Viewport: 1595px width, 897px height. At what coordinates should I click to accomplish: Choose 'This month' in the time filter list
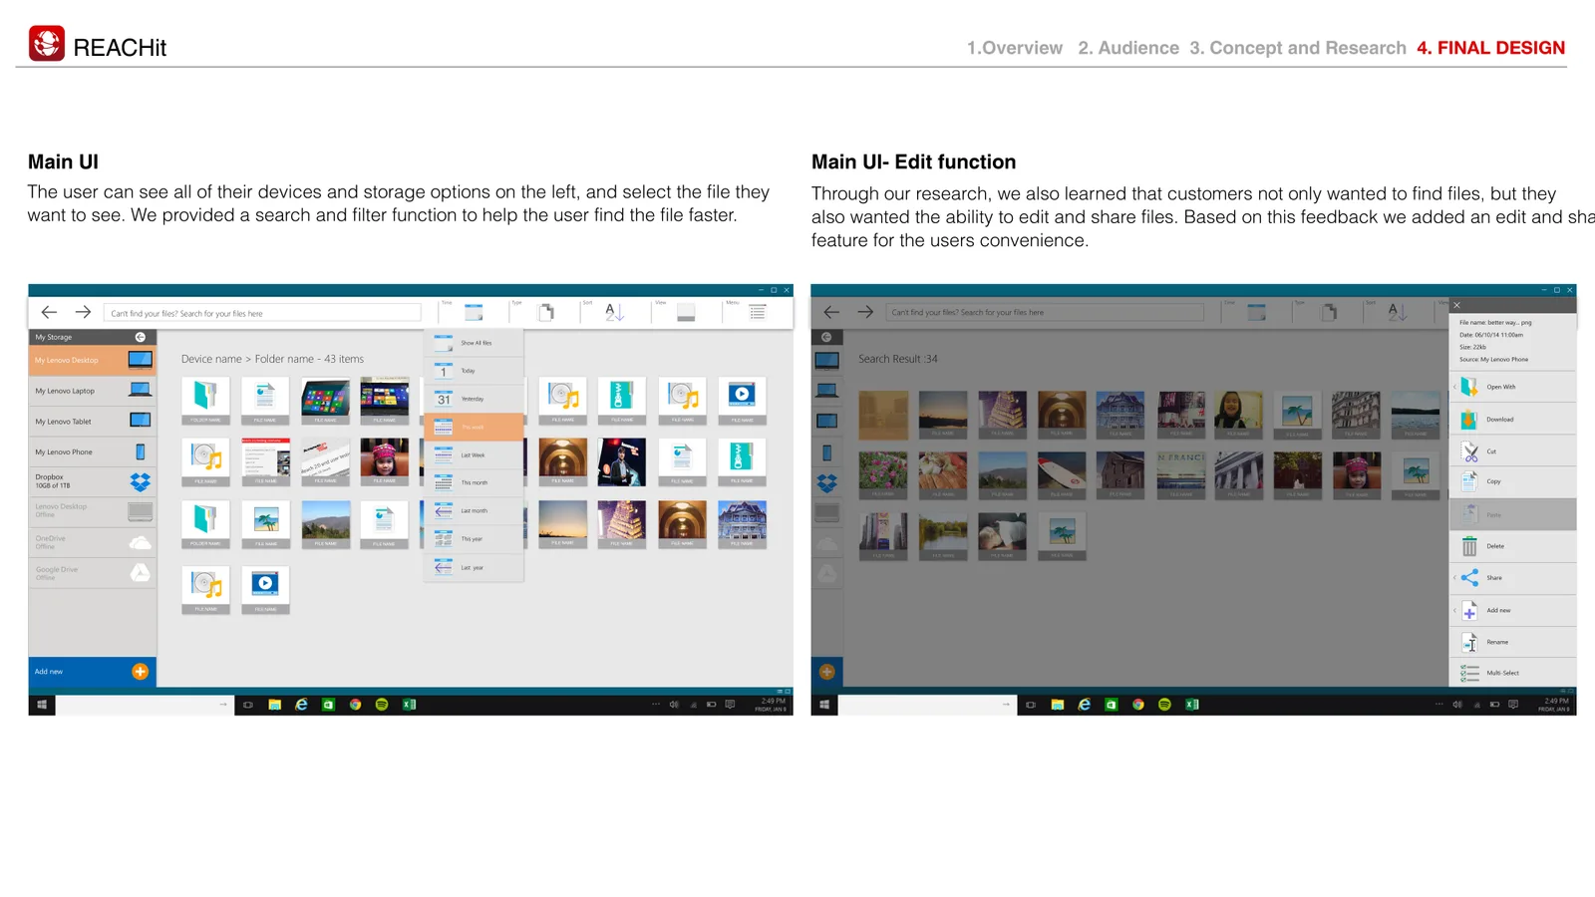click(474, 482)
